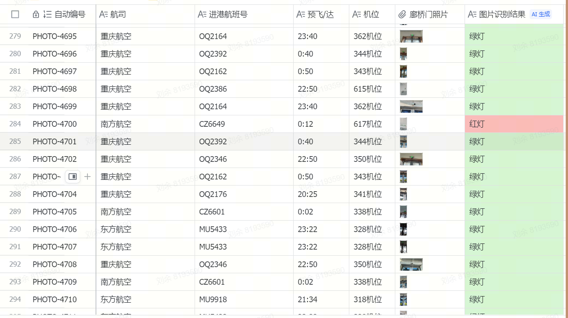Select the 617机位 cell

(x=368, y=124)
